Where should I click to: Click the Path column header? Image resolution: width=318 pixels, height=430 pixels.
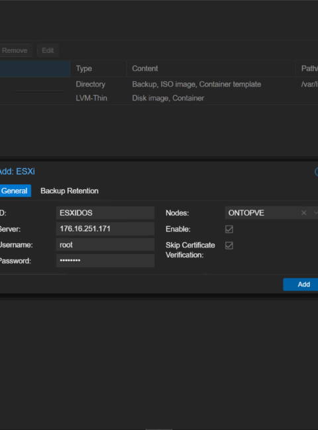coord(307,69)
